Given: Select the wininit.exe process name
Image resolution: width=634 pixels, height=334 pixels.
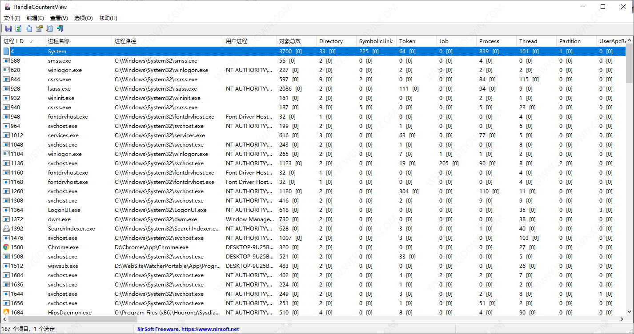Looking at the screenshot, I should click(x=61, y=98).
